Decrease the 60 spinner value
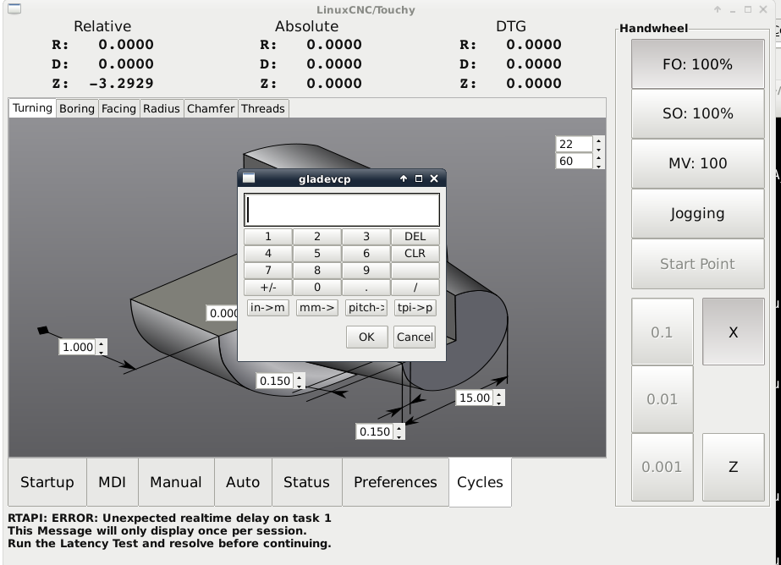Screen dimensions: 781x565 (599, 165)
